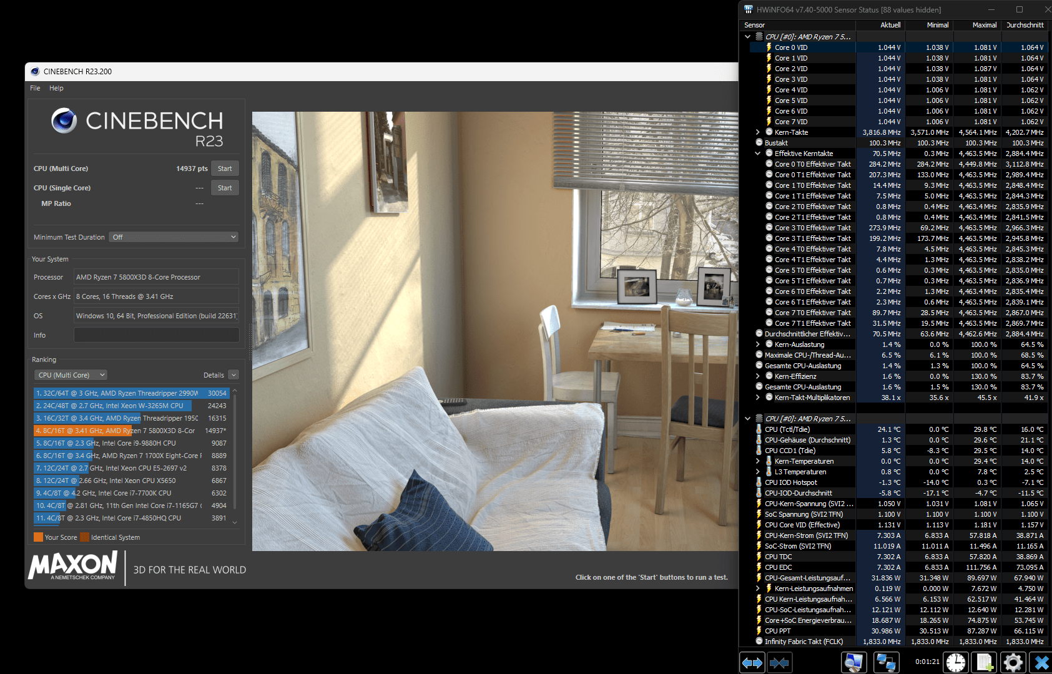Image resolution: width=1052 pixels, height=674 pixels.
Task: Open Cinebench Help menu
Action: 56,88
